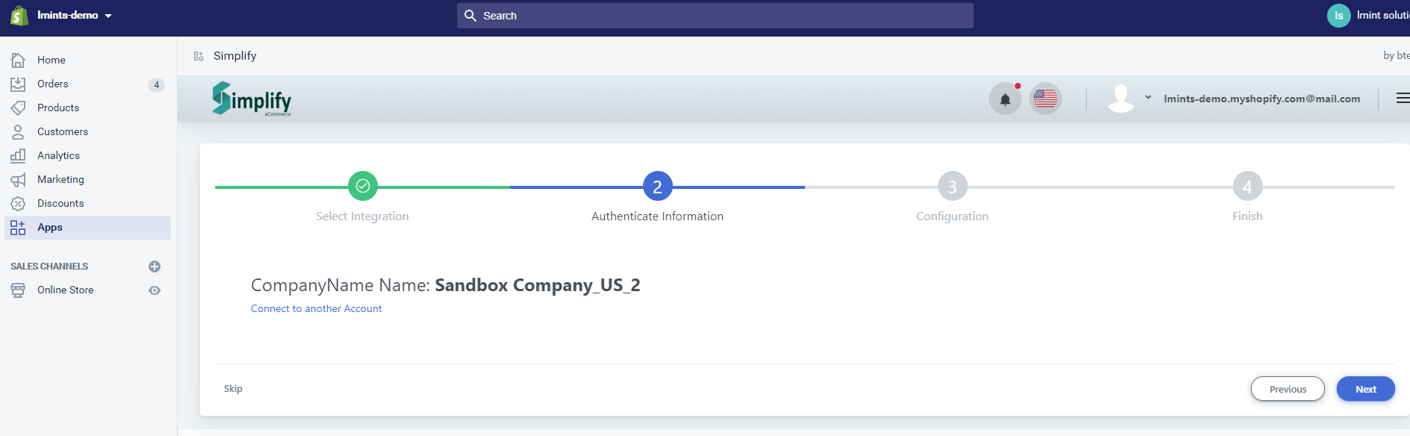Click the Next button
The height and width of the screenshot is (436, 1410).
click(1366, 389)
